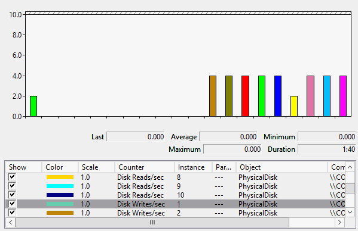Click the olive bar in the chart

(x=229, y=96)
